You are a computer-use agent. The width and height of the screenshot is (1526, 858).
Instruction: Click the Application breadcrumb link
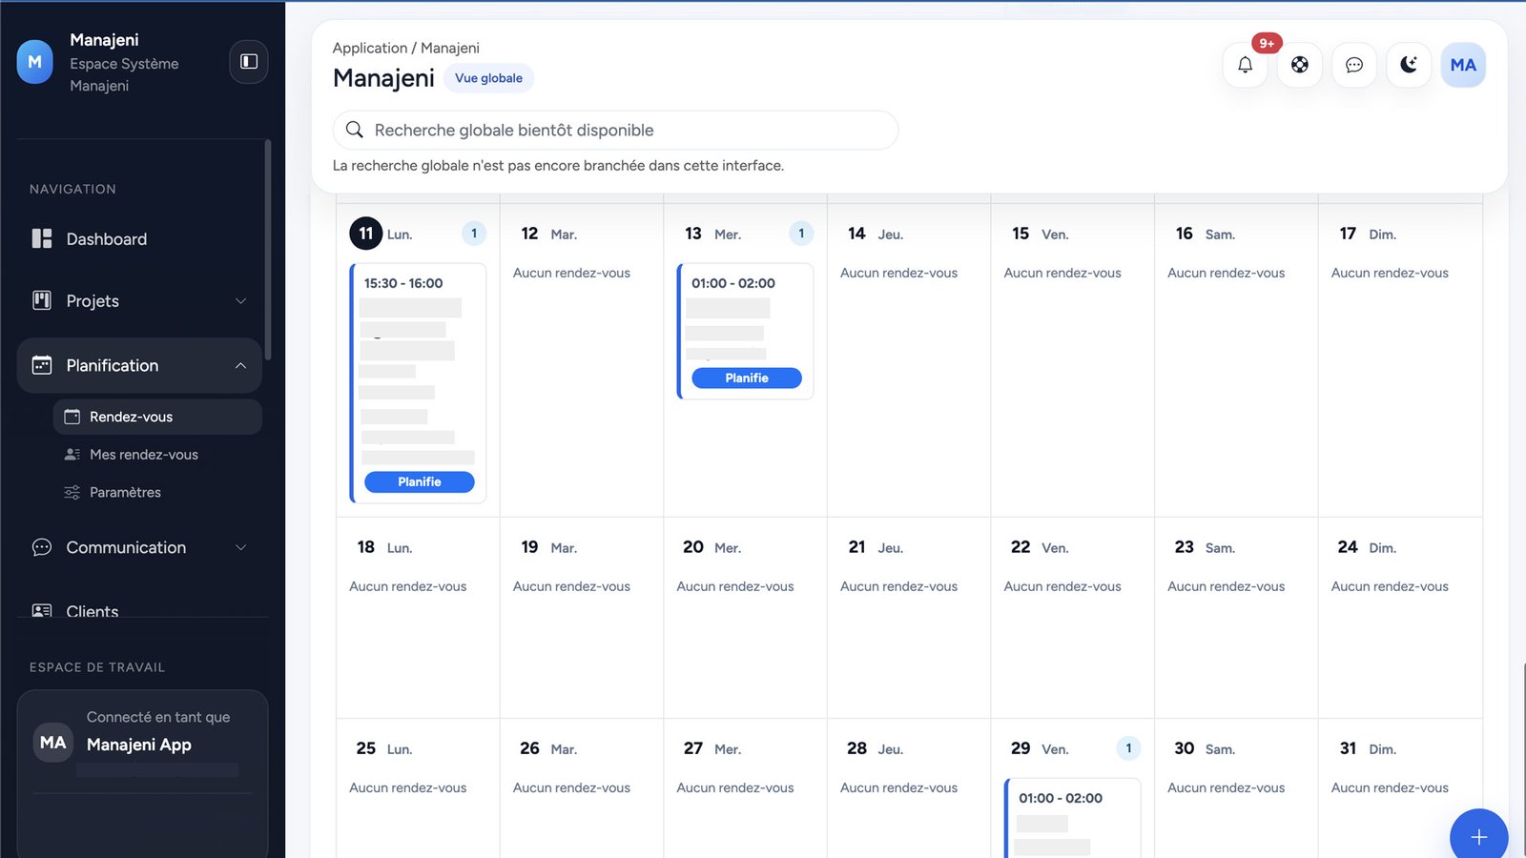point(369,48)
